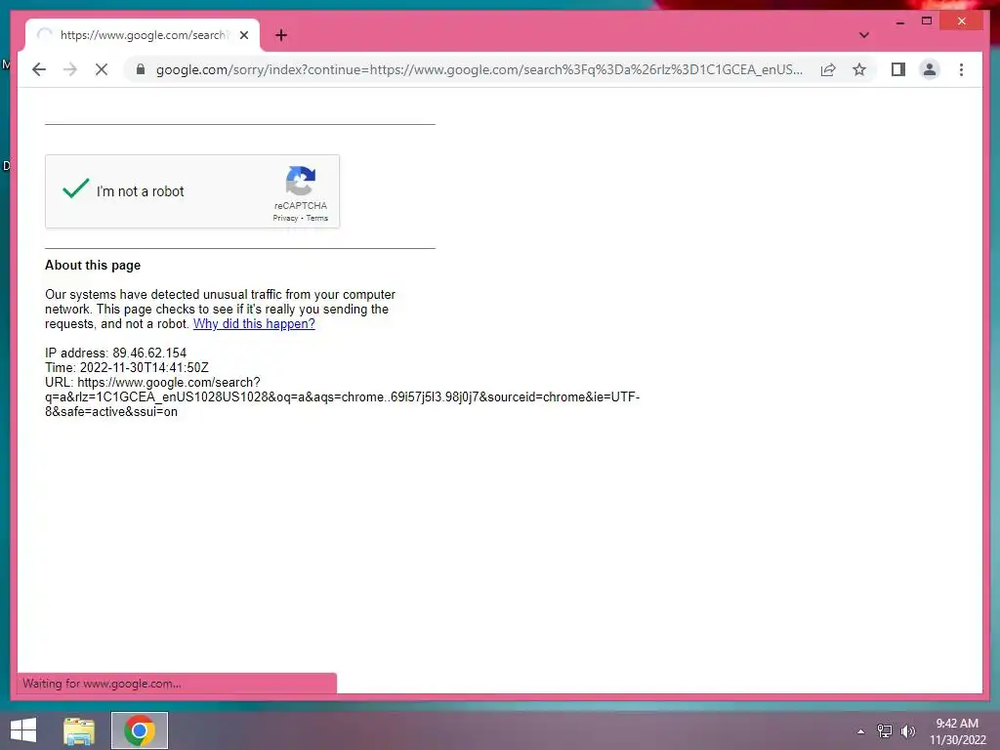
Task: Close the google.com/search tab
Action: click(x=243, y=35)
